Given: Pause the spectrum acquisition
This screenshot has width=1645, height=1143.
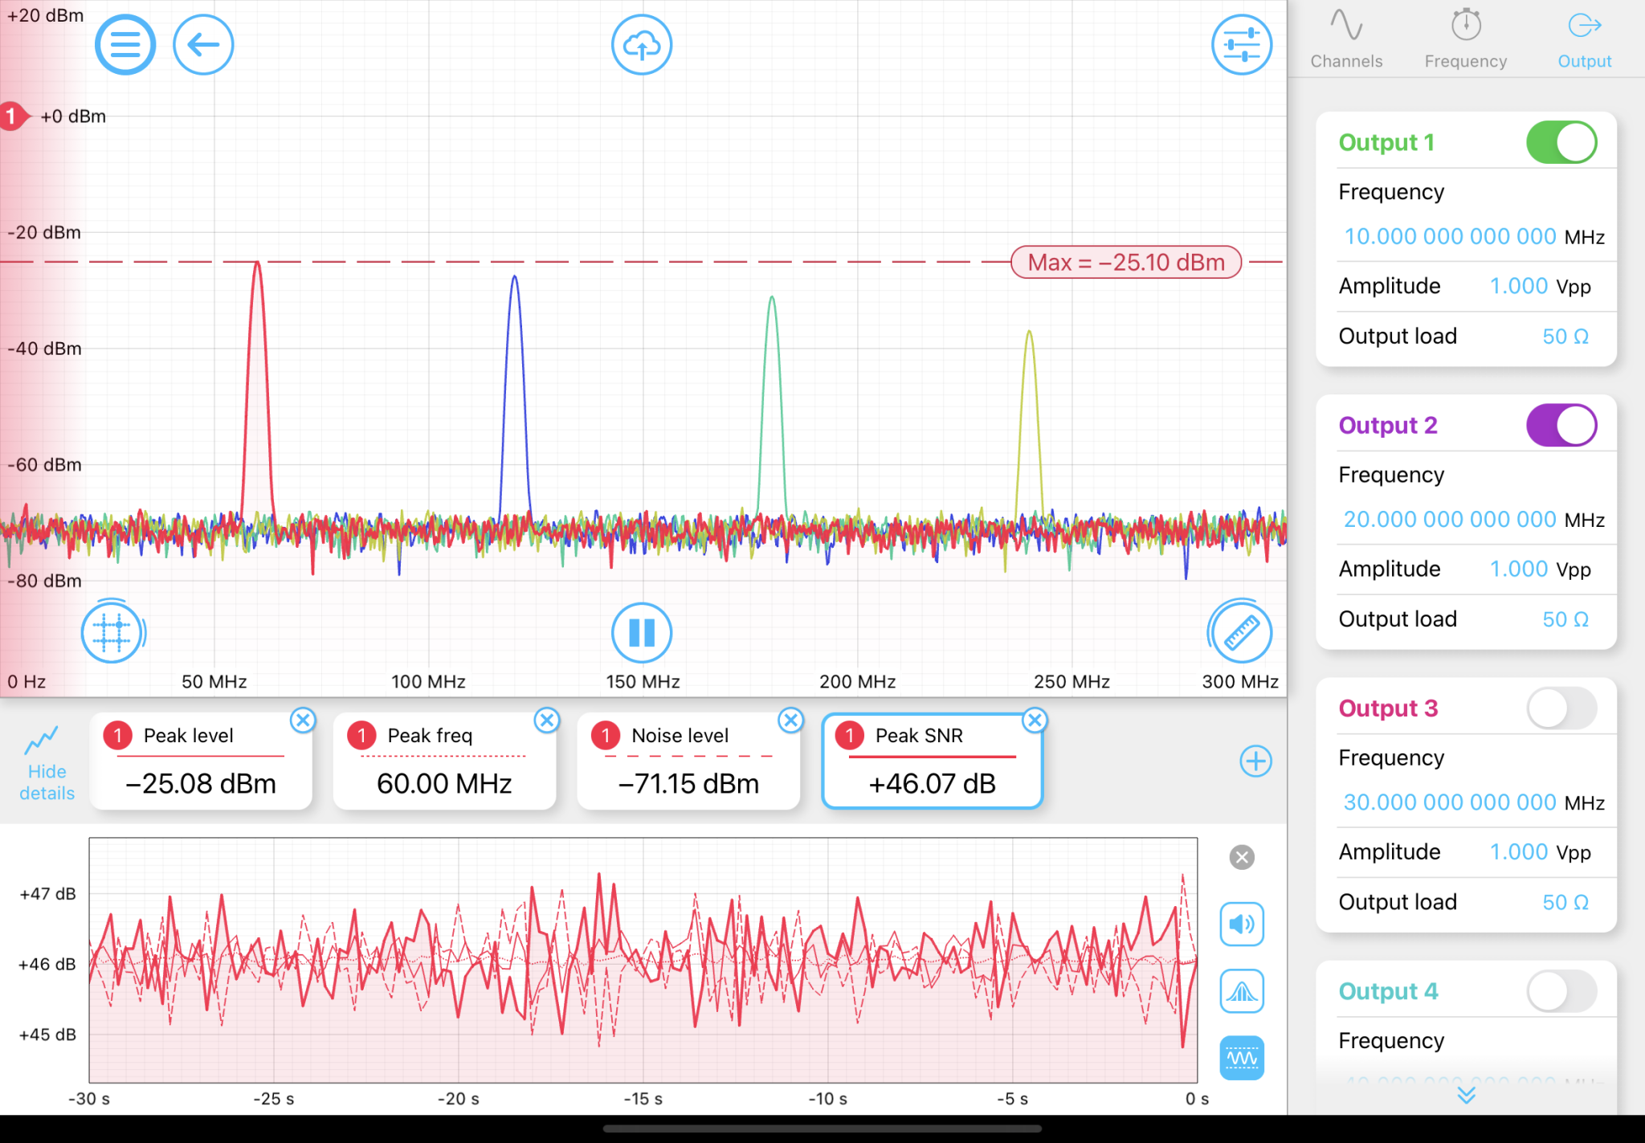Looking at the screenshot, I should tap(641, 632).
